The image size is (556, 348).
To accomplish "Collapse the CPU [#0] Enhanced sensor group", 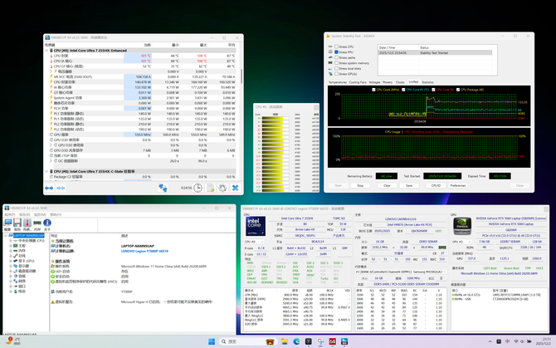I will coord(47,51).
